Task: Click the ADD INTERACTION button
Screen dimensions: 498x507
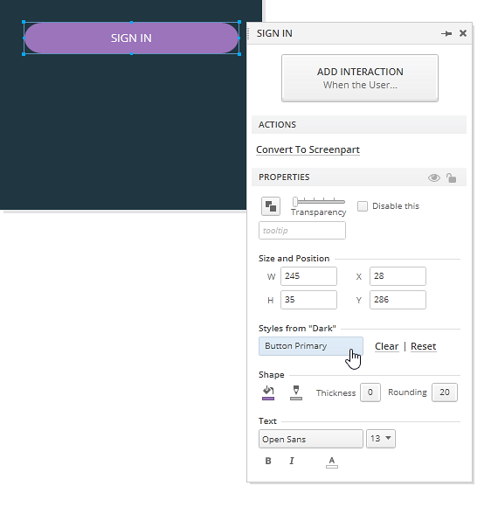Action: 360,79
